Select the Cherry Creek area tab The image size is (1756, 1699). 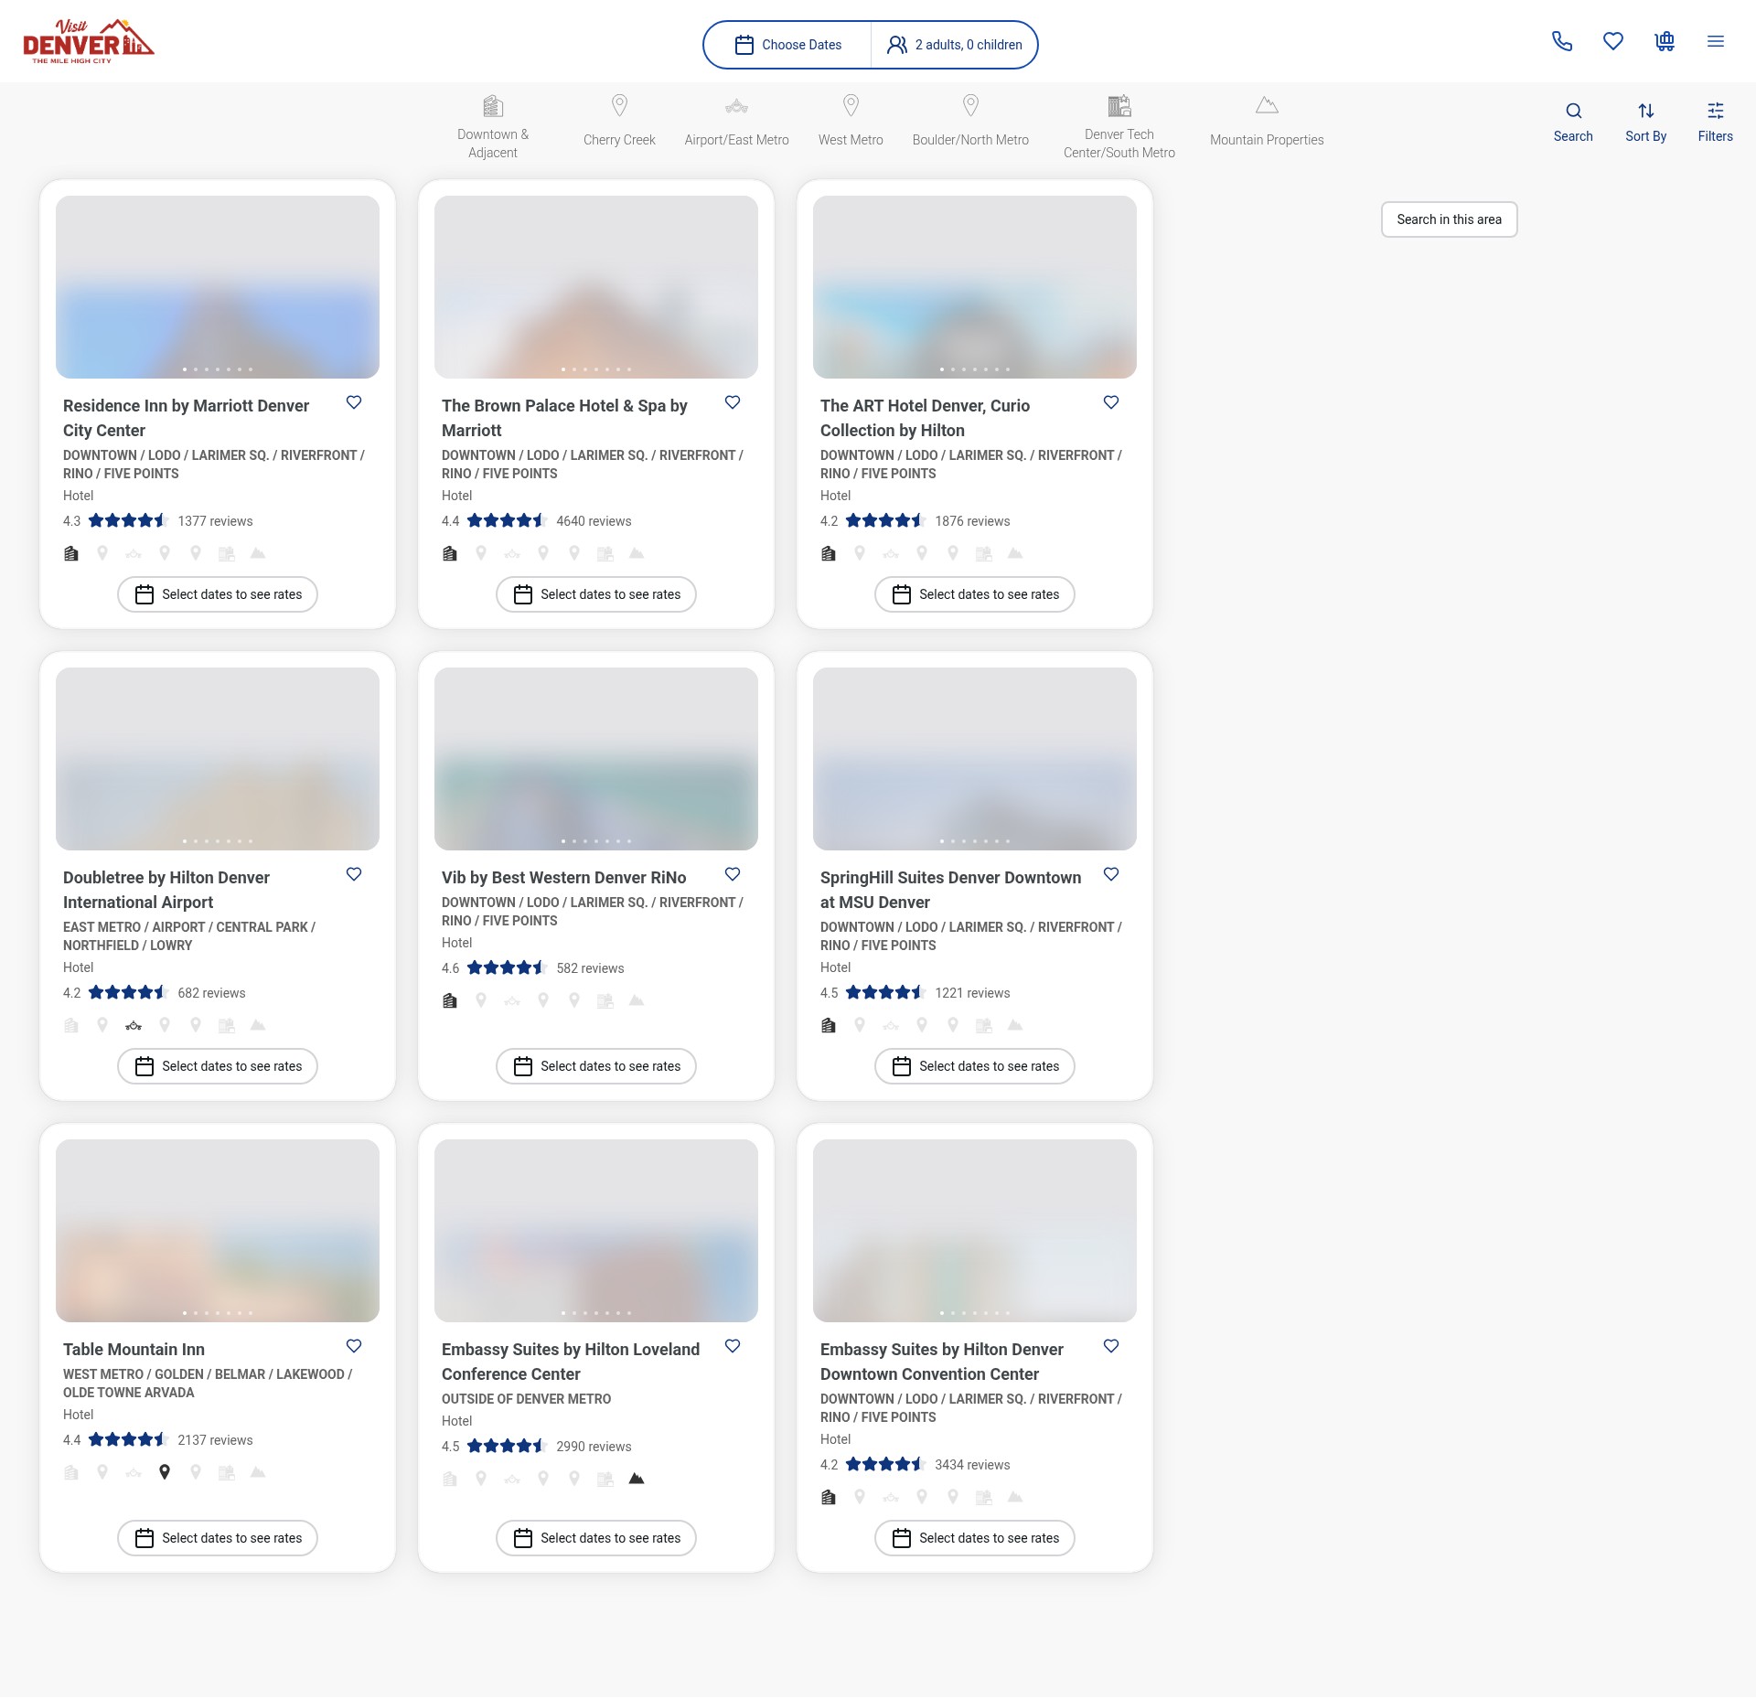619,121
